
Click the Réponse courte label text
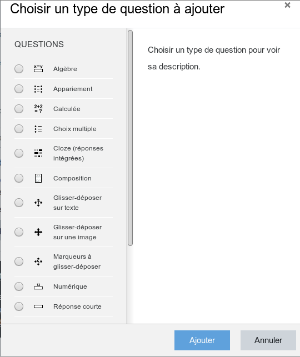[77, 306]
